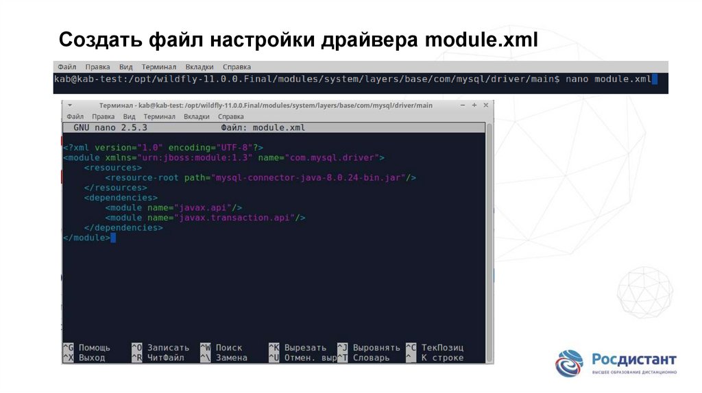Open window menu arrow in nano title bar
702x393 pixels.
[70, 105]
